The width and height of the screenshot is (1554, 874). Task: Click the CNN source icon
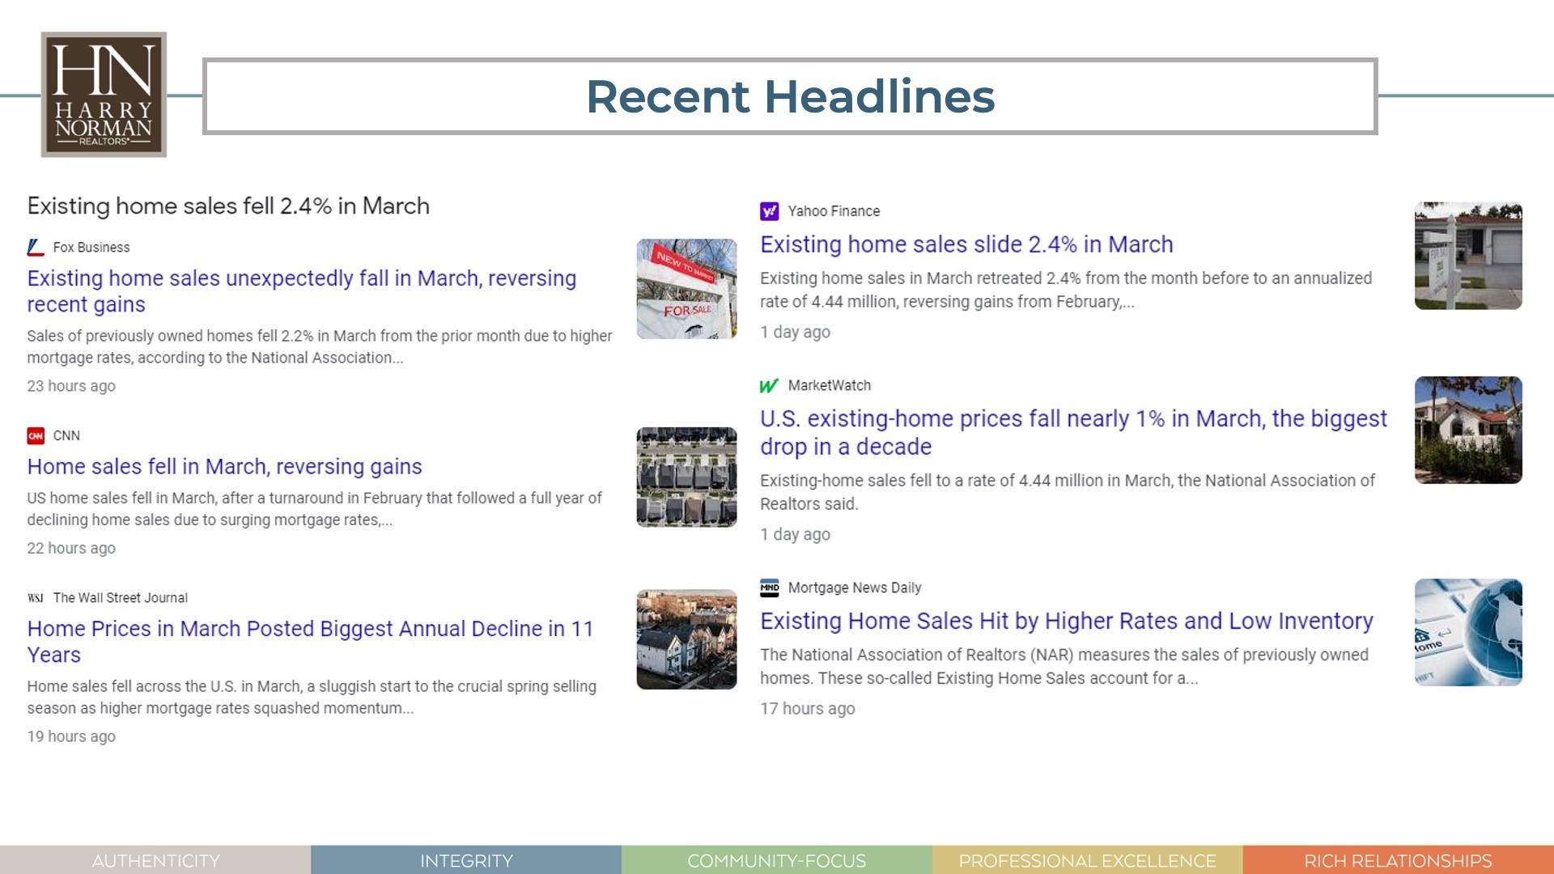(x=35, y=436)
